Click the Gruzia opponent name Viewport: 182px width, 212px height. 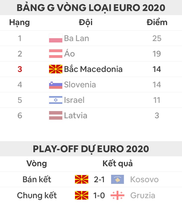[143, 195]
